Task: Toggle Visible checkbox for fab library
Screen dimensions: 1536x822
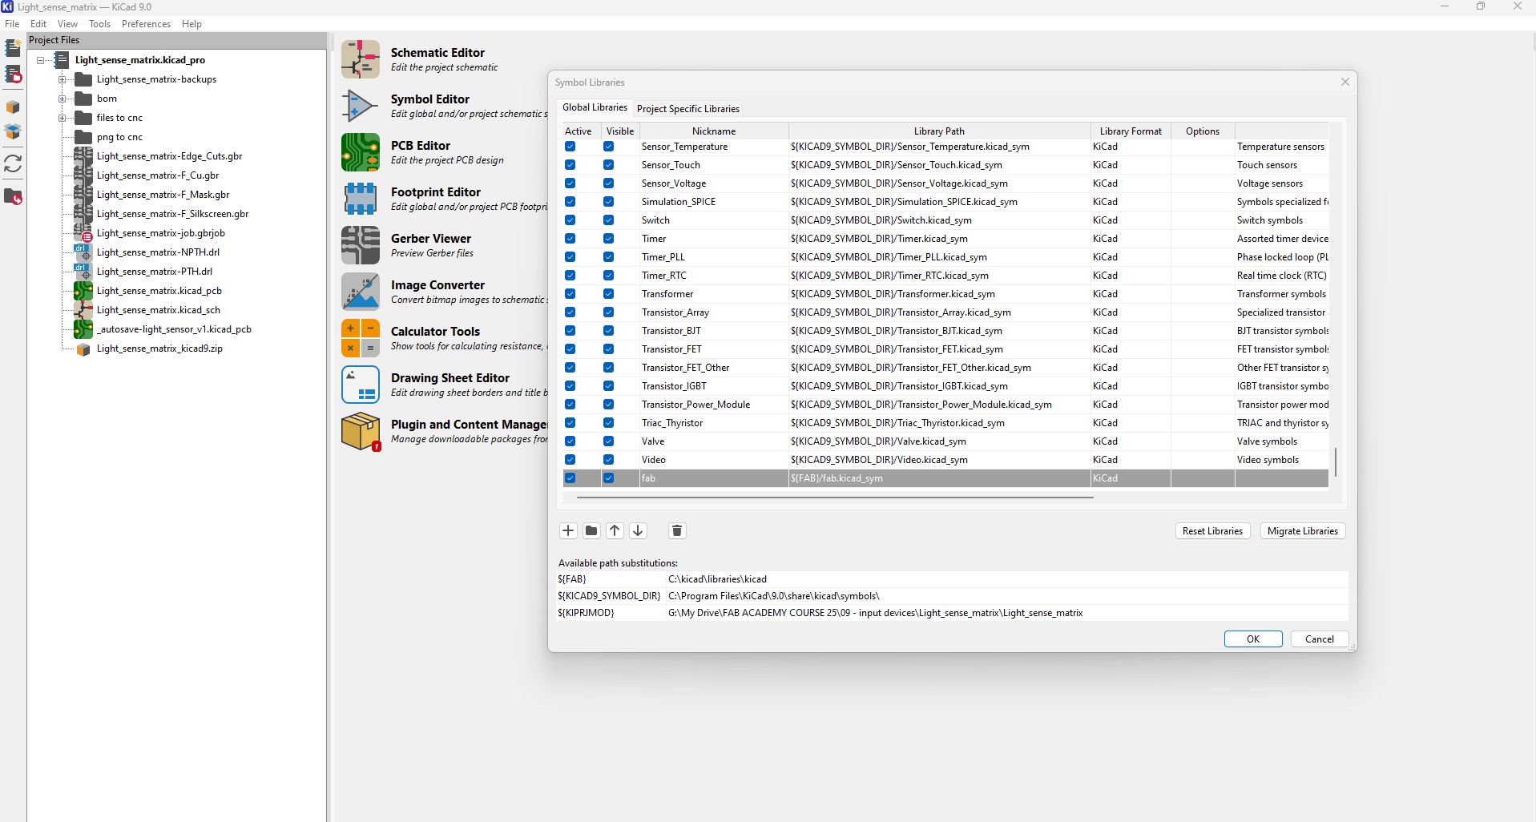Action: pos(608,478)
